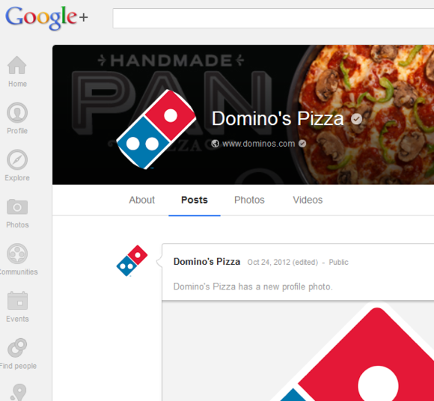Image resolution: width=434 pixels, height=401 pixels.
Task: Click the globe icon before www.dominos.com
Action: click(x=215, y=144)
